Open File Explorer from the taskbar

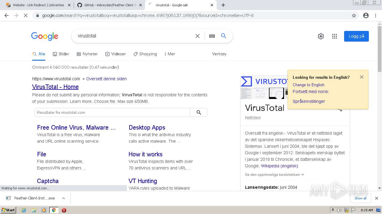(34, 210)
